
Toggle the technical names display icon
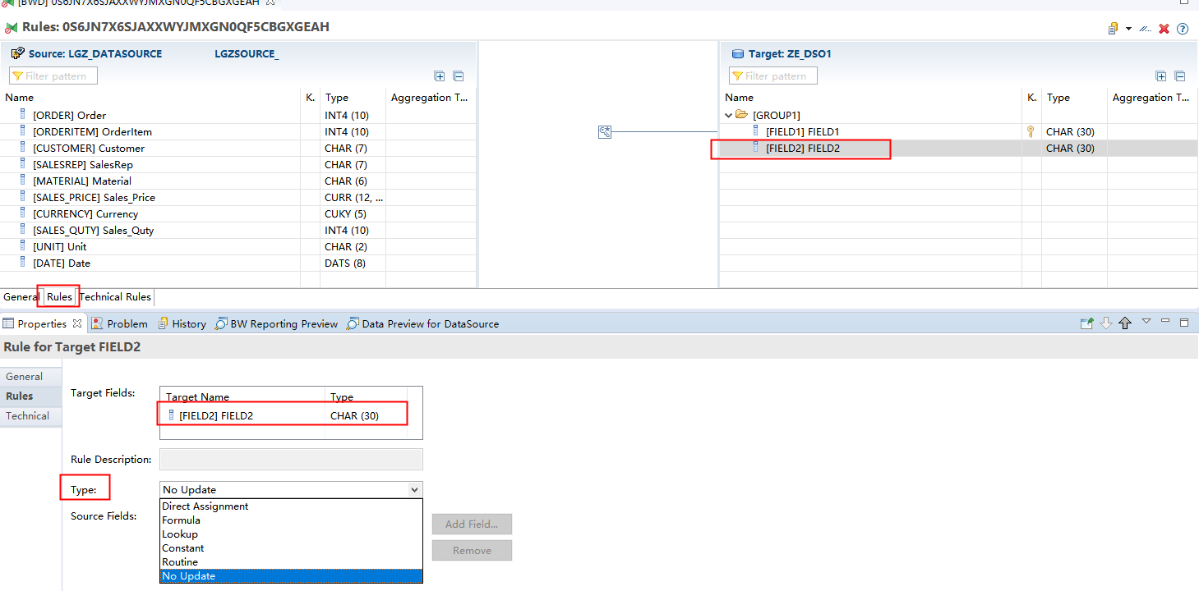(1144, 27)
